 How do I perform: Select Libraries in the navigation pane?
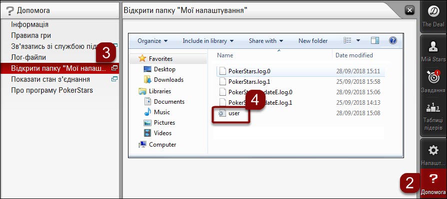point(160,91)
